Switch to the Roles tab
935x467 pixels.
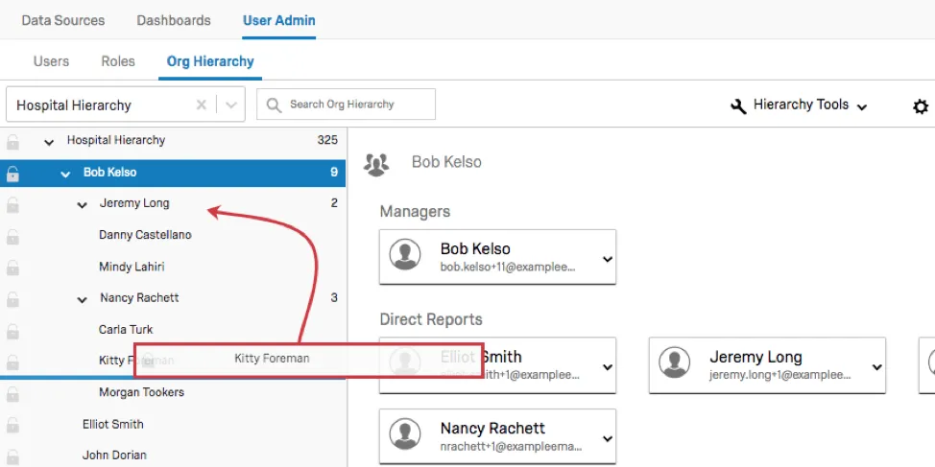coord(118,61)
